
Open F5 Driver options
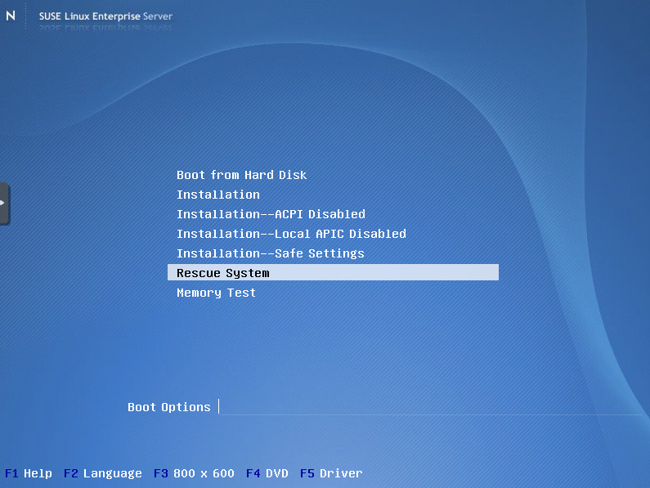pyautogui.click(x=331, y=473)
